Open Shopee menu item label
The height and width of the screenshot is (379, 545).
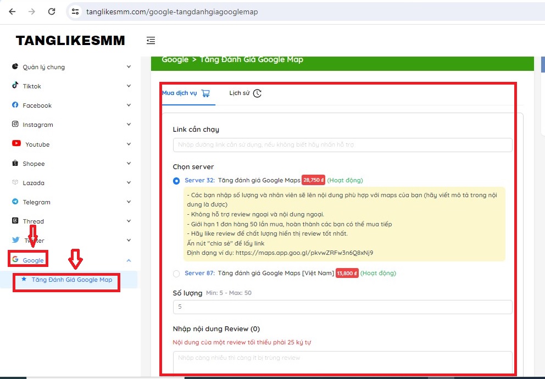tap(34, 163)
